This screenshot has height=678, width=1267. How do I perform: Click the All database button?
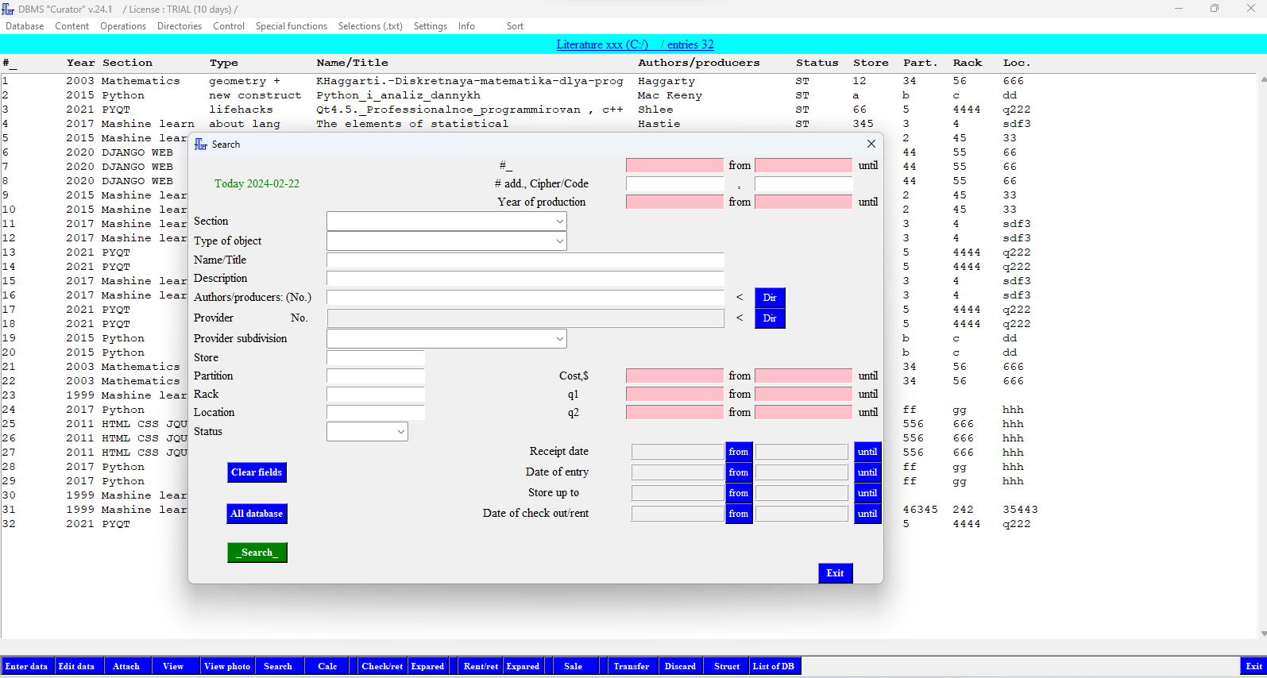(257, 514)
